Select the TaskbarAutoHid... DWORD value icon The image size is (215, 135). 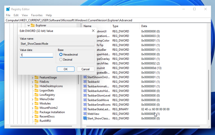point(85,91)
